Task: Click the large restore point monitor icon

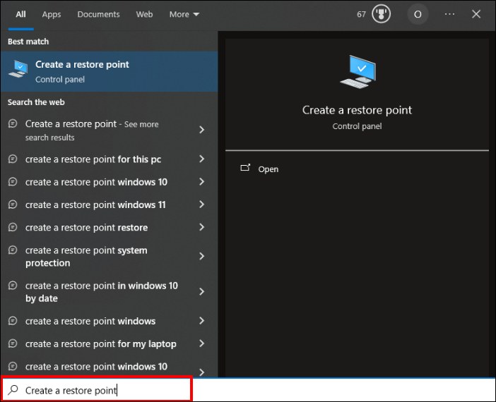Action: tap(357, 72)
